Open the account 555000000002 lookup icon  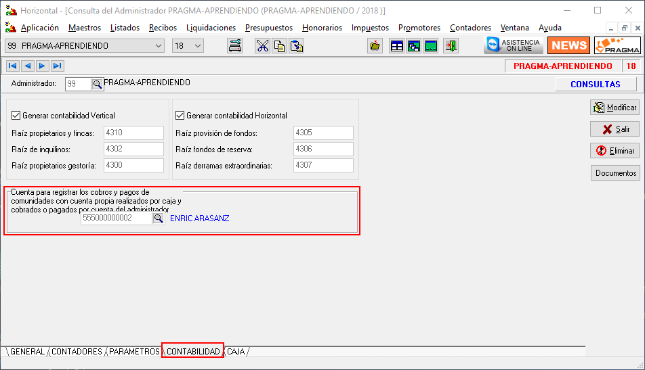pyautogui.click(x=159, y=218)
